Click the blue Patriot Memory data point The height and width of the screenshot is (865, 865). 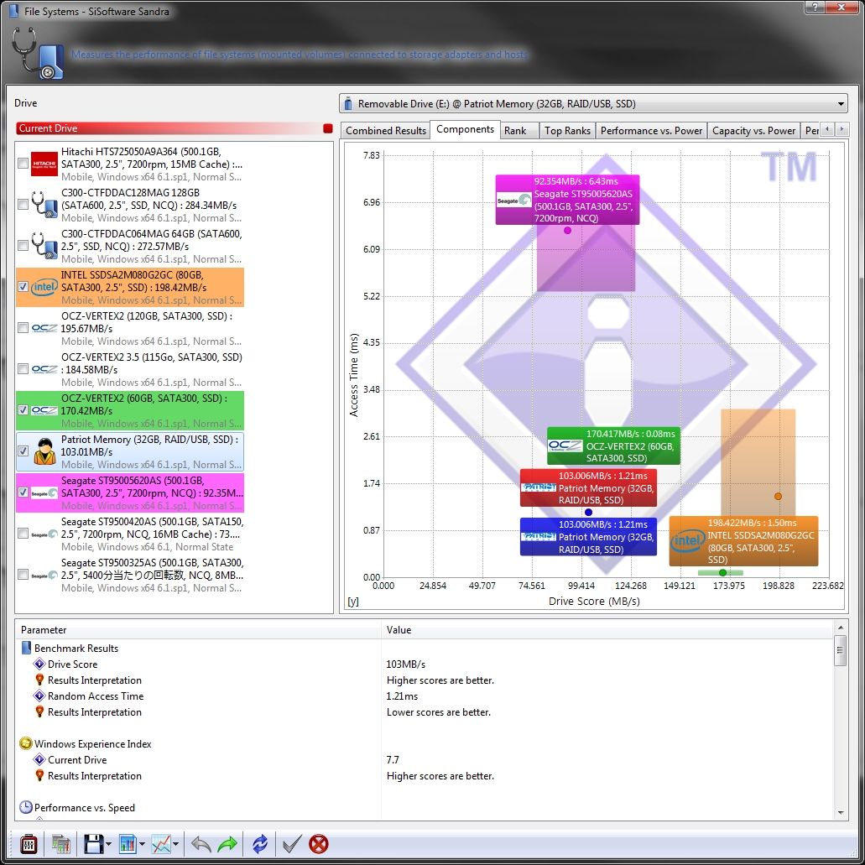[x=589, y=513]
